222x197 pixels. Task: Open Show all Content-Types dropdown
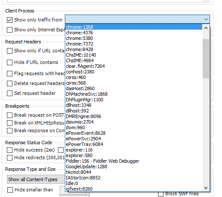coord(36,179)
